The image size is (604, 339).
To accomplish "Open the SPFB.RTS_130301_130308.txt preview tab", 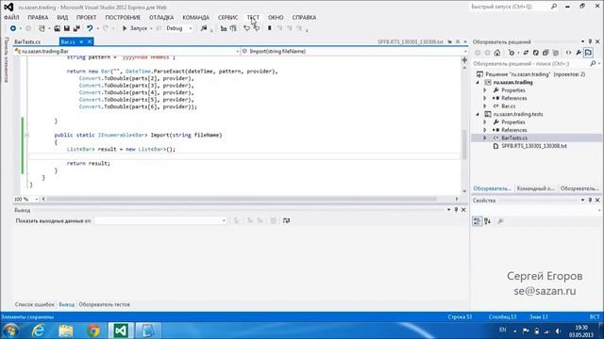I will (x=411, y=41).
